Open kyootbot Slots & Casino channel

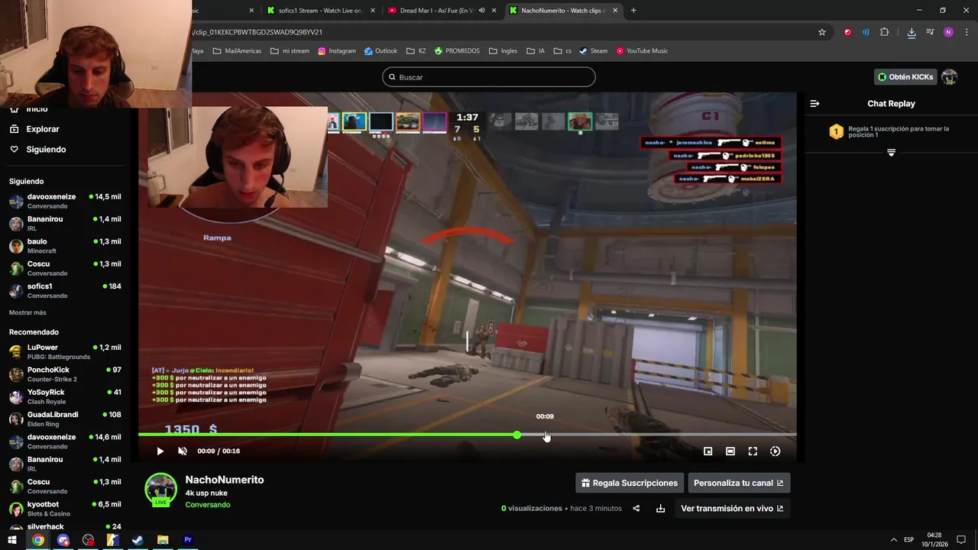tap(64, 509)
